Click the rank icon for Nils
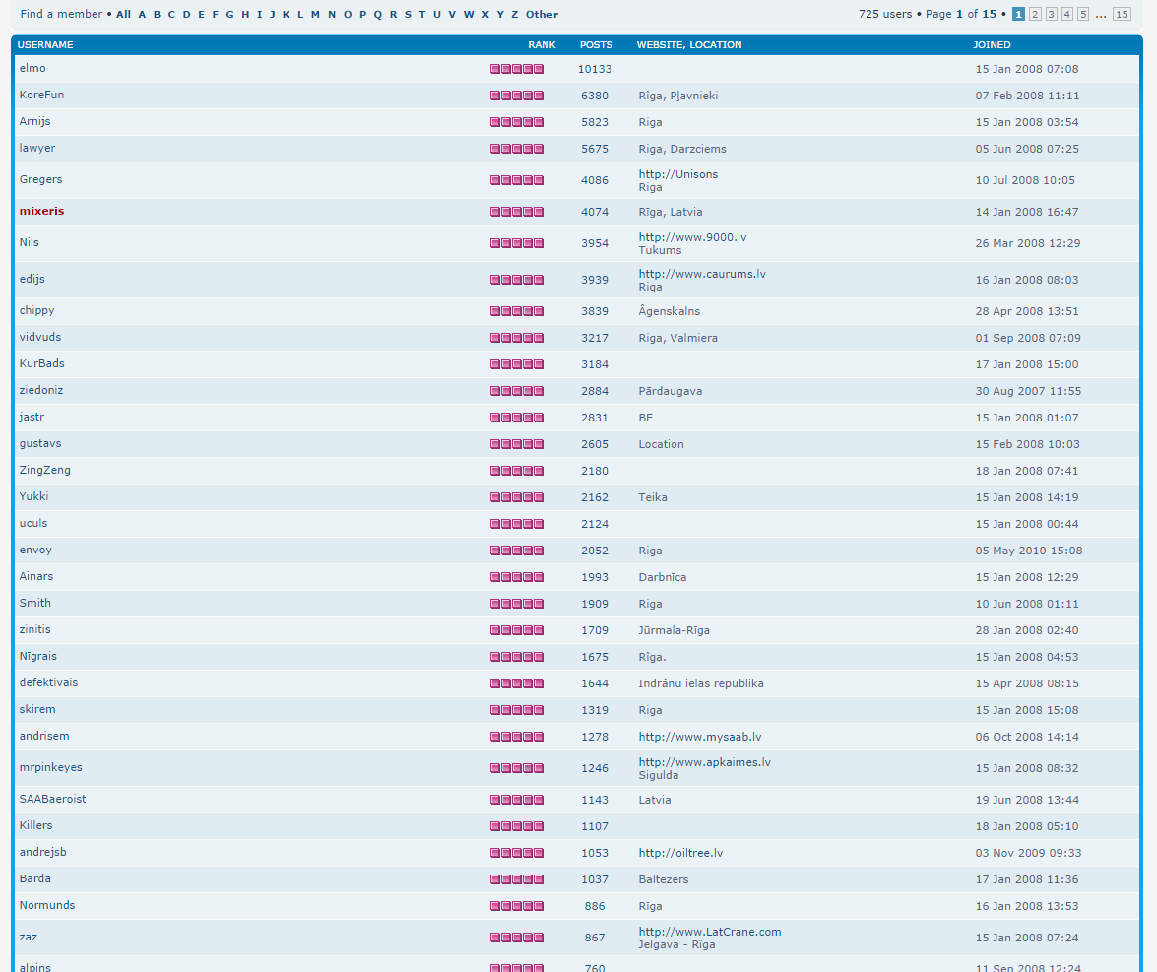This screenshot has width=1157, height=972. pyautogui.click(x=517, y=243)
